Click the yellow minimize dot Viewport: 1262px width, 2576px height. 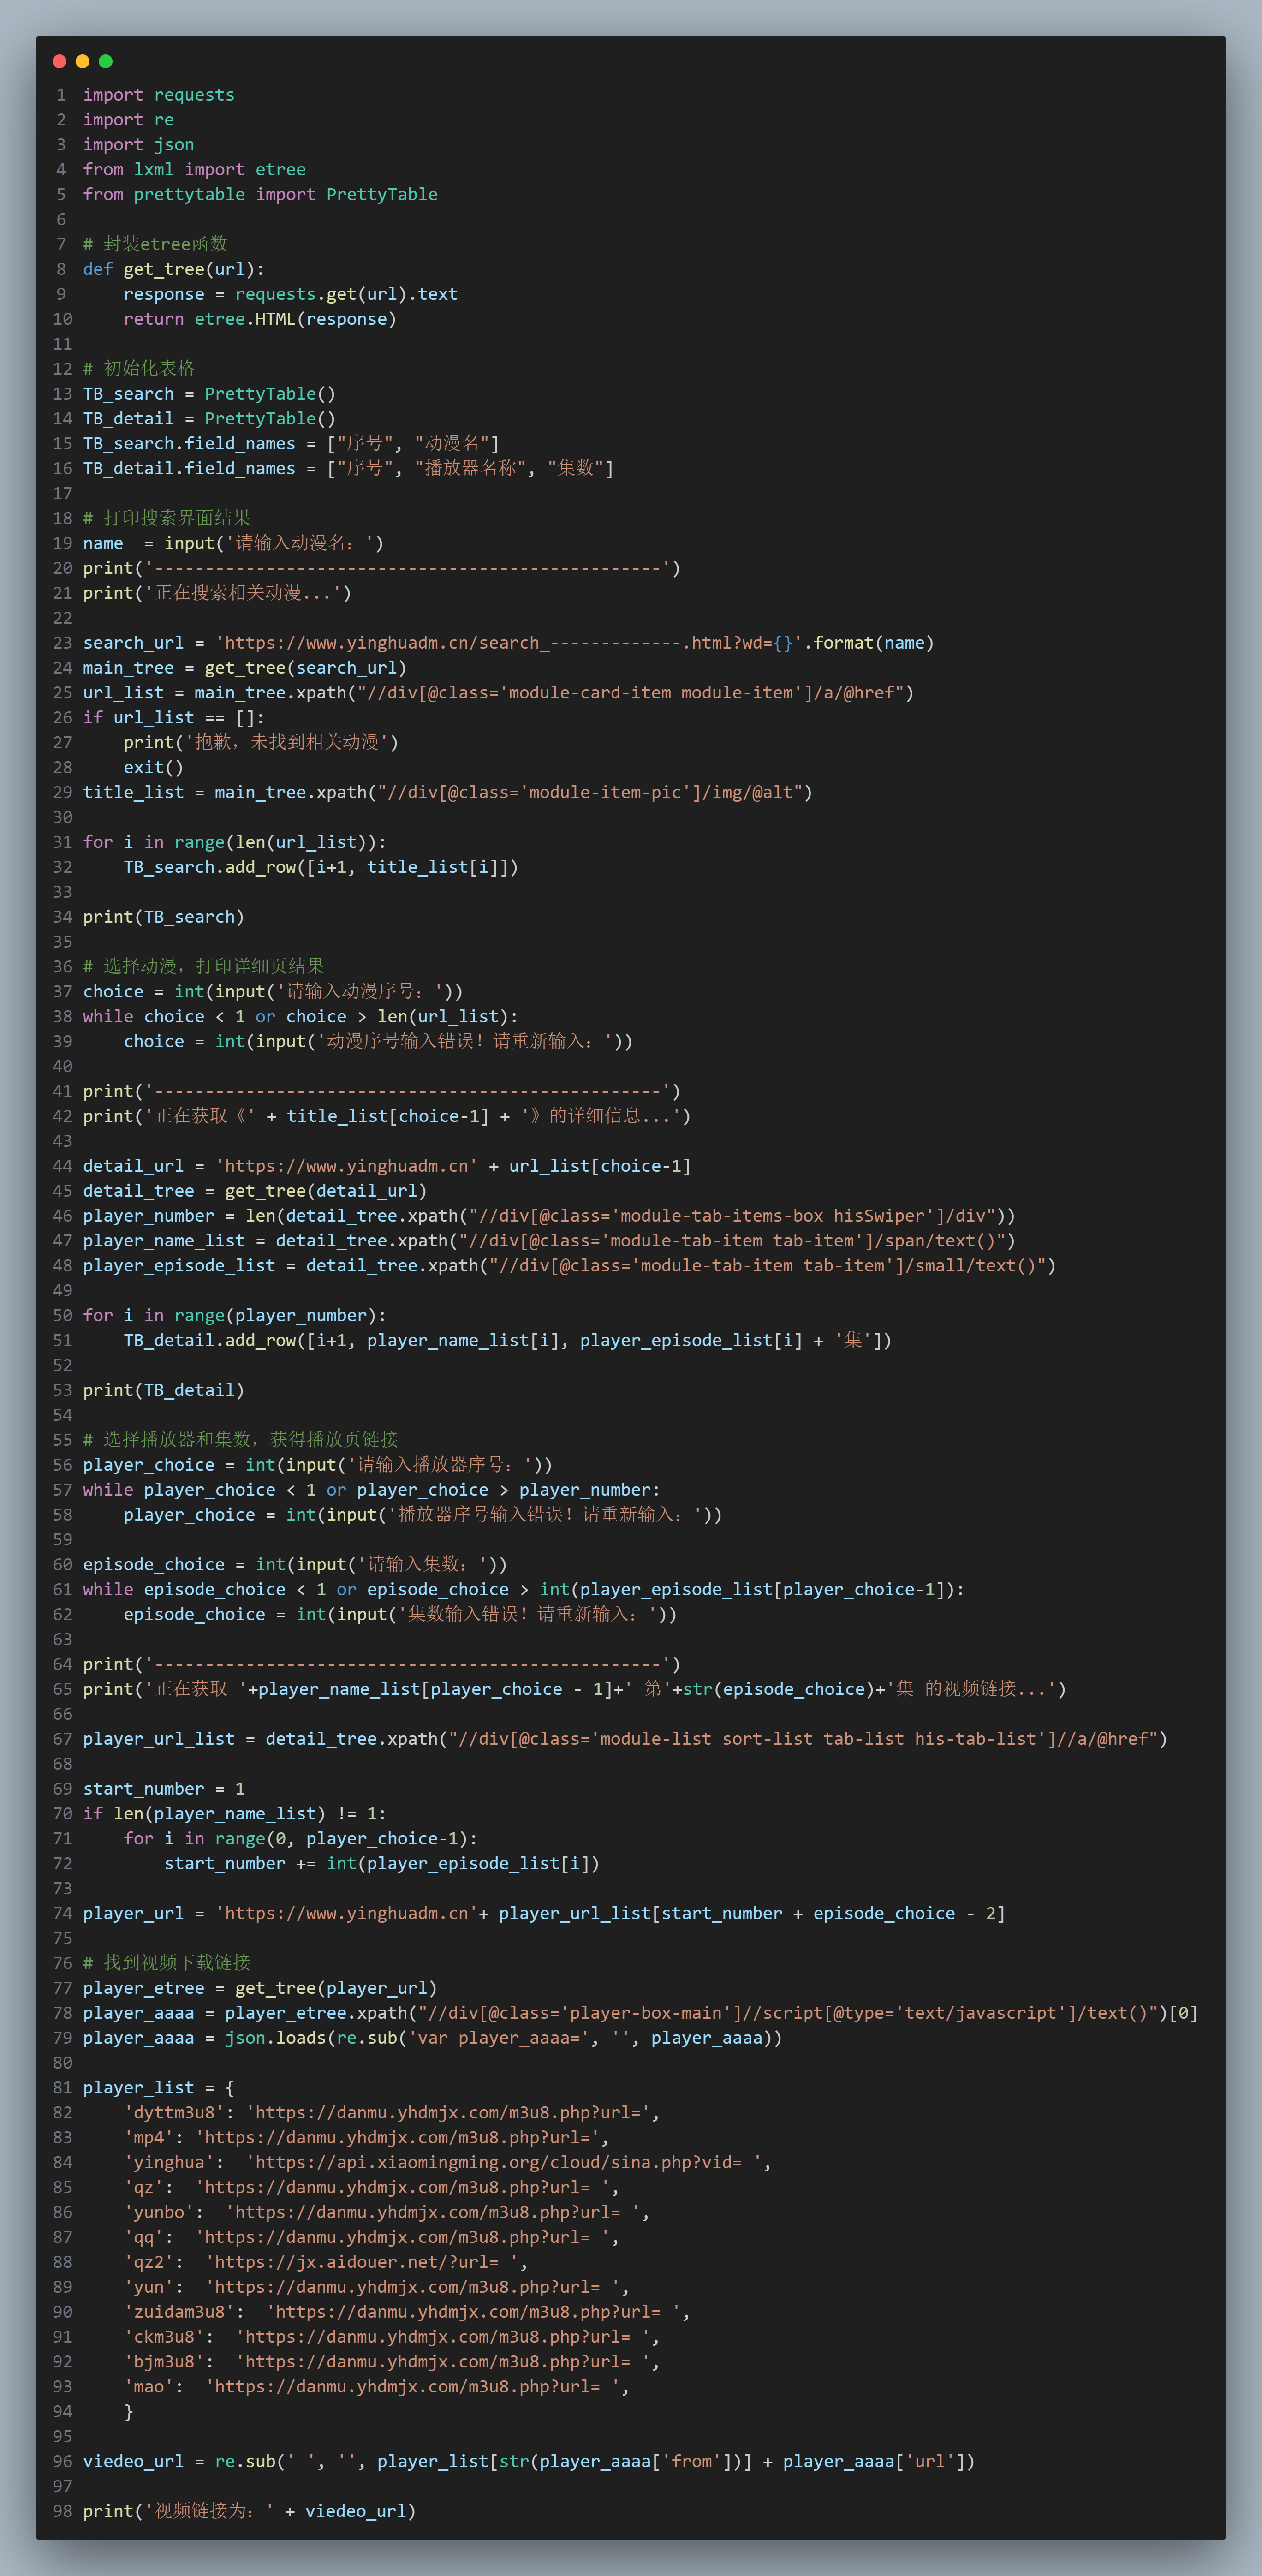82,61
